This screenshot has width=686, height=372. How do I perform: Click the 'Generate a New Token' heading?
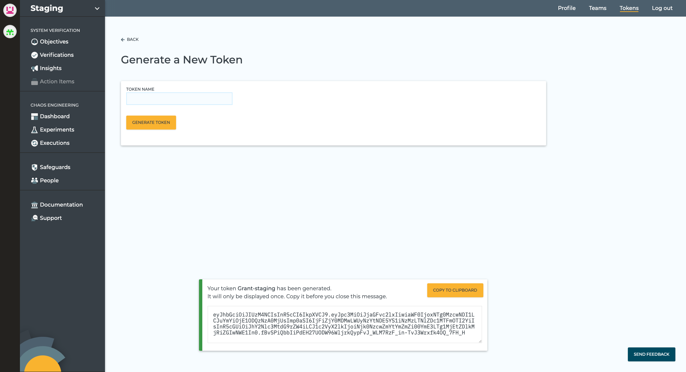pyautogui.click(x=182, y=60)
